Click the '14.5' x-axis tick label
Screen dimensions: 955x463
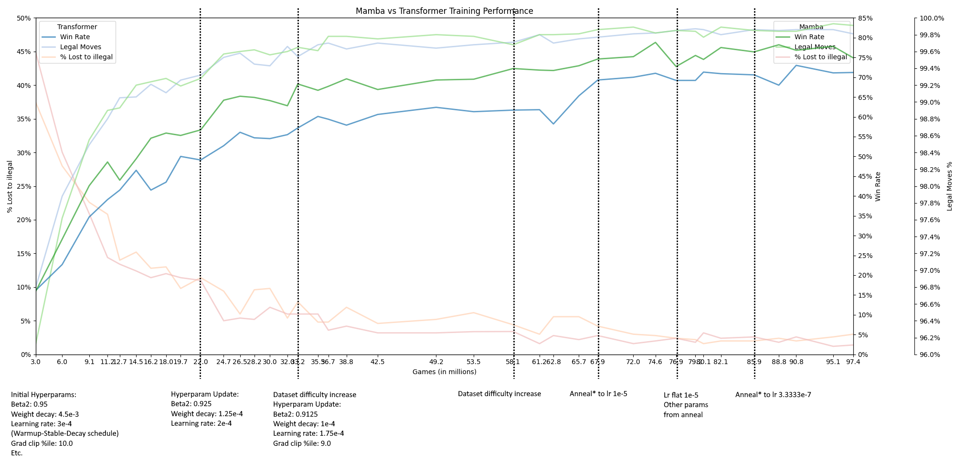click(x=136, y=362)
